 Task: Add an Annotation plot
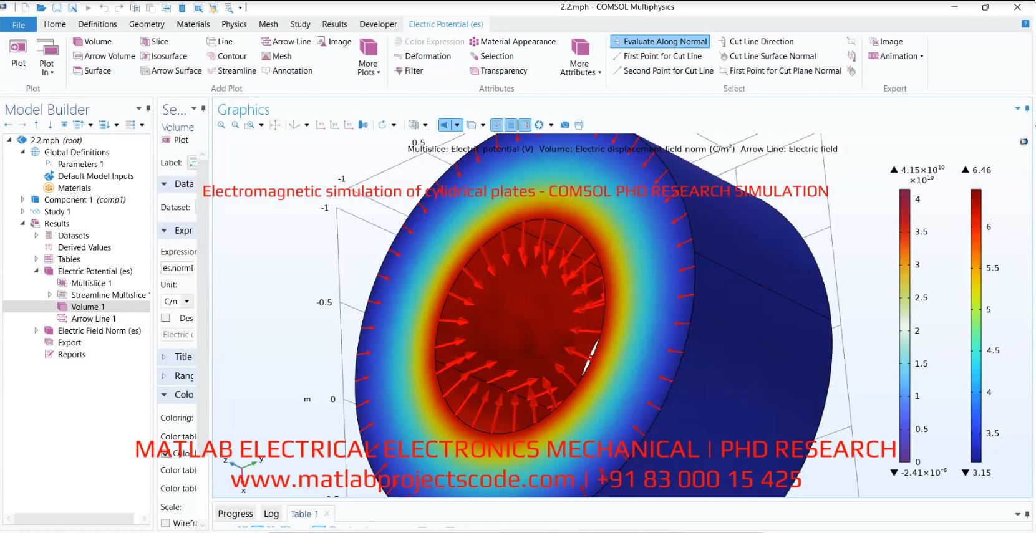point(287,71)
